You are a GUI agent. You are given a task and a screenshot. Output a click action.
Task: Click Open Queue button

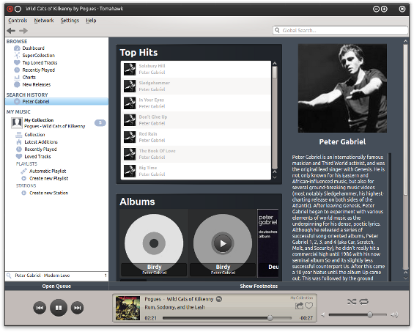56,286
